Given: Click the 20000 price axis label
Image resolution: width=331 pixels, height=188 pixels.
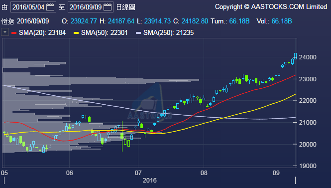Looking at the screenshot, I should click(x=308, y=145).
